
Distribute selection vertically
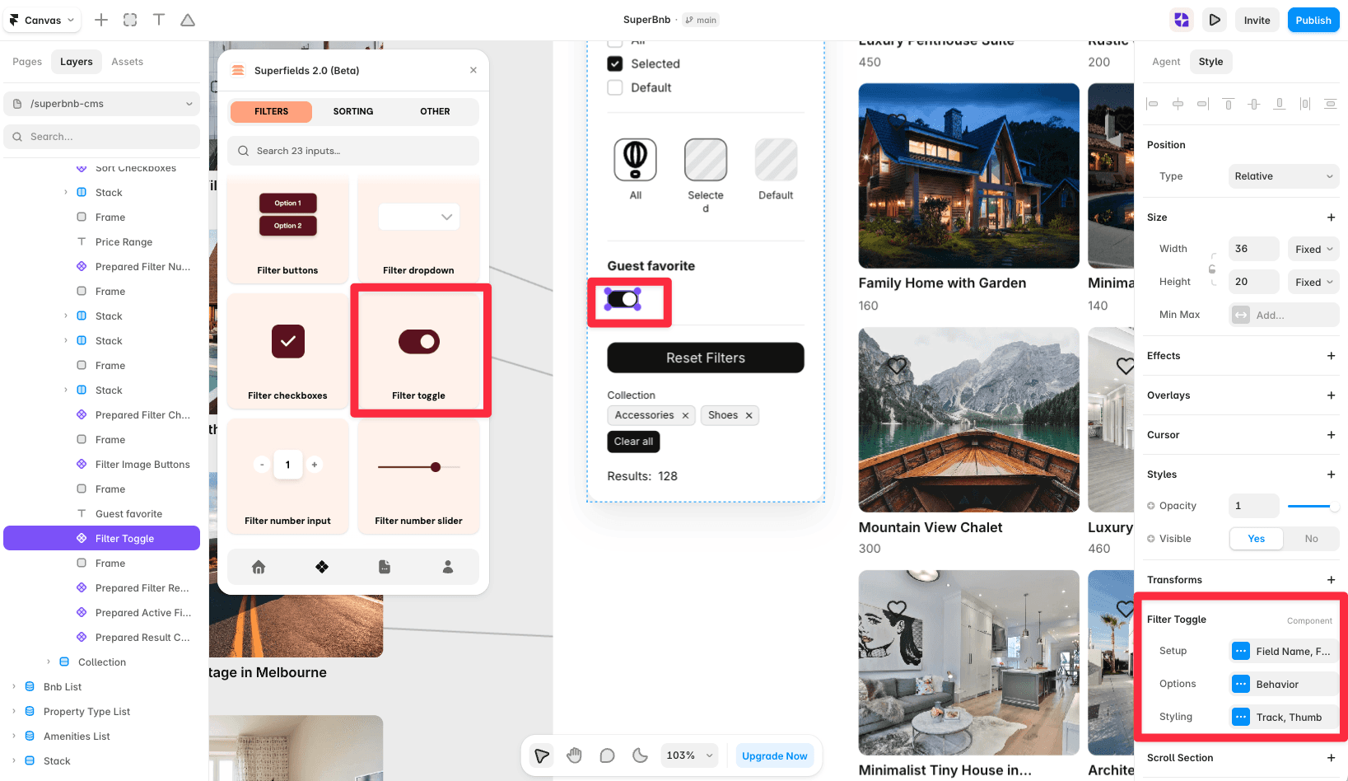1330,104
